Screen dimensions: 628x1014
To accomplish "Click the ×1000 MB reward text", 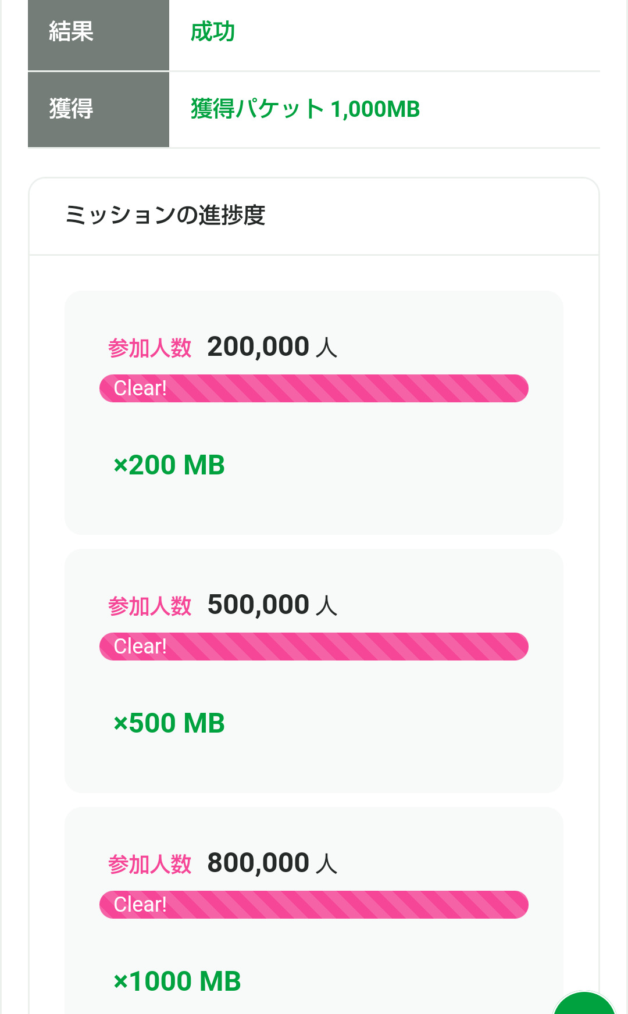I will click(x=177, y=981).
